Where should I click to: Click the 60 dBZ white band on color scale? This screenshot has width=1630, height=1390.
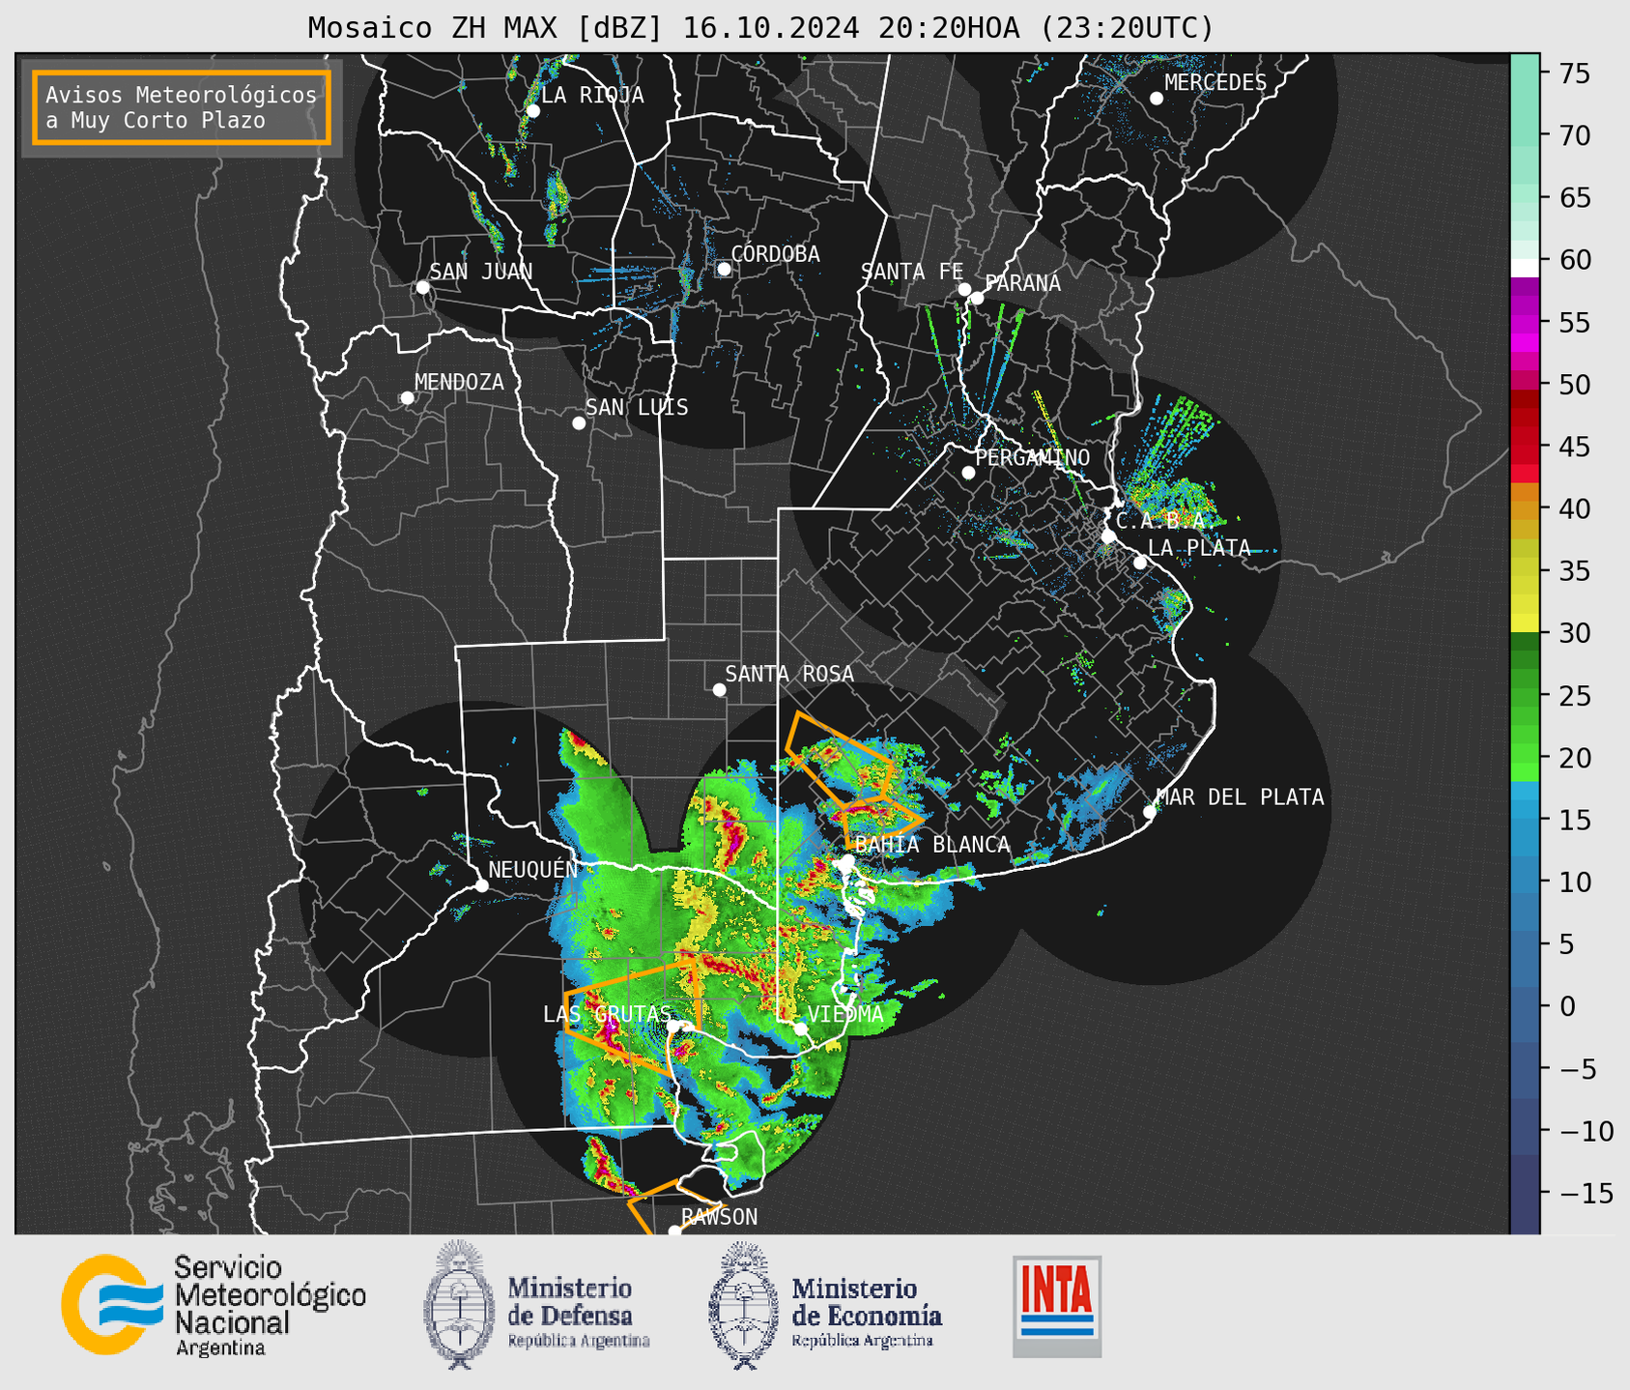1524,268
